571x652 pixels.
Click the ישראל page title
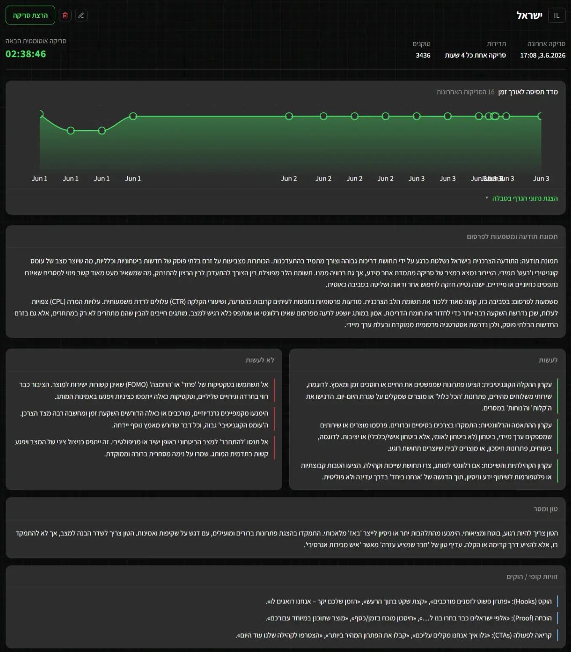click(x=530, y=16)
